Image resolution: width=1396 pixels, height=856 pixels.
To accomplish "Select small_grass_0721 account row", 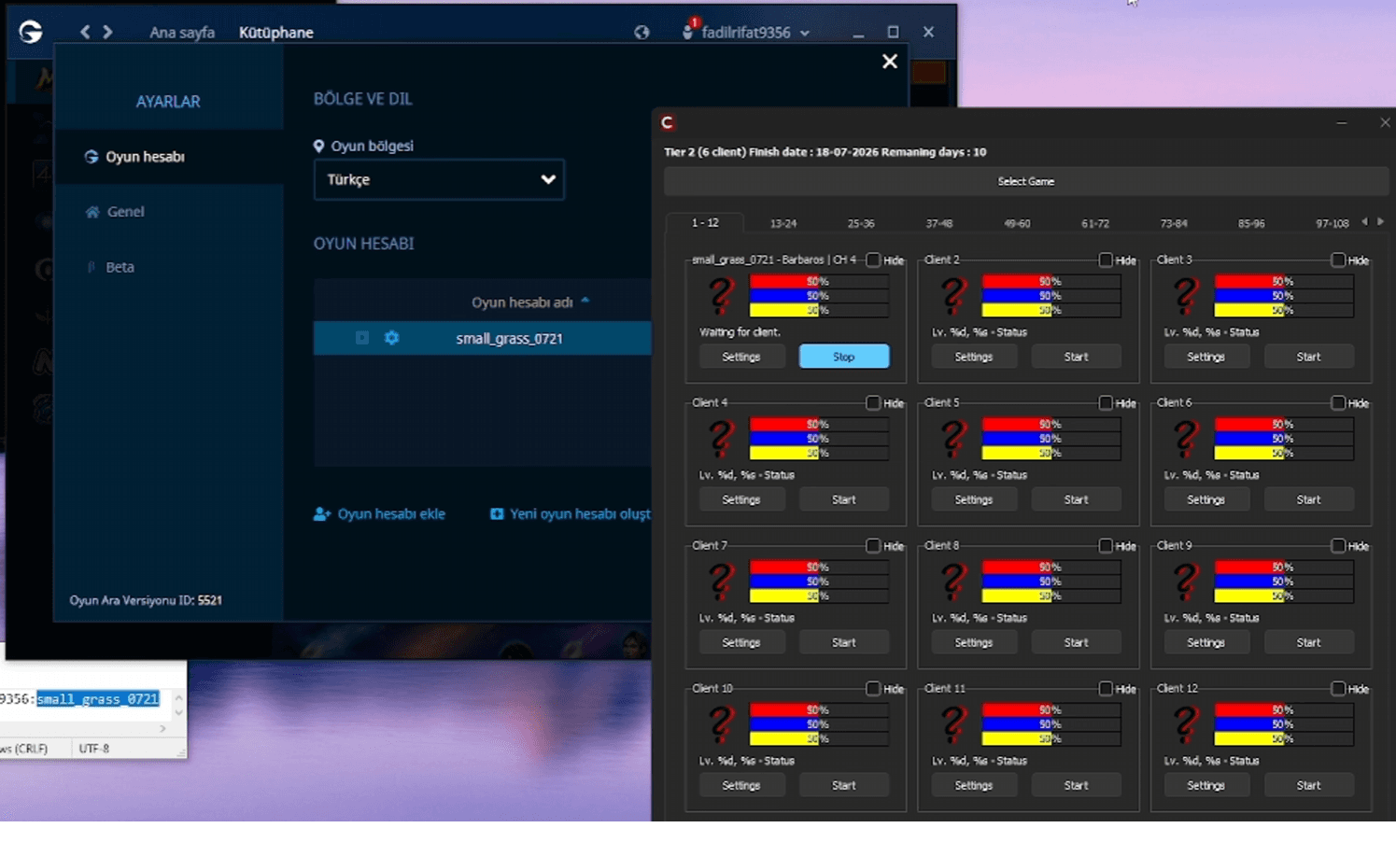I will [483, 338].
